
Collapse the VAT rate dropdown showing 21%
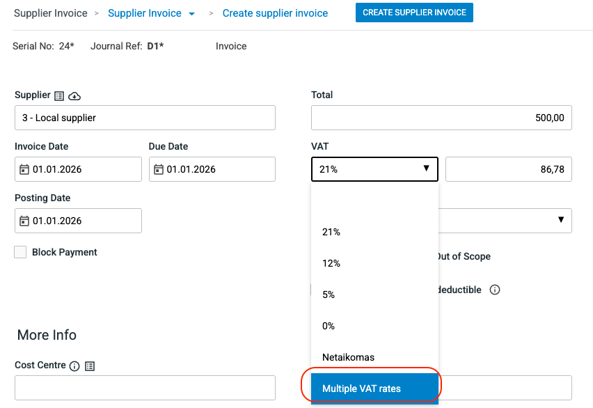374,169
